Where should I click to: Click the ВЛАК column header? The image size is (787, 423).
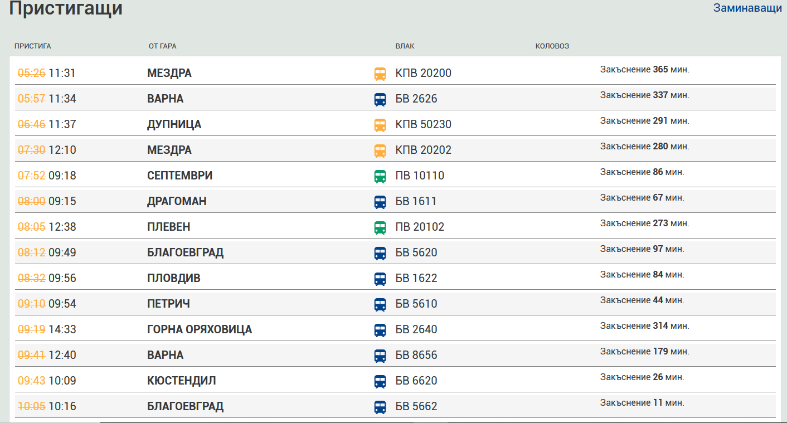pos(405,46)
